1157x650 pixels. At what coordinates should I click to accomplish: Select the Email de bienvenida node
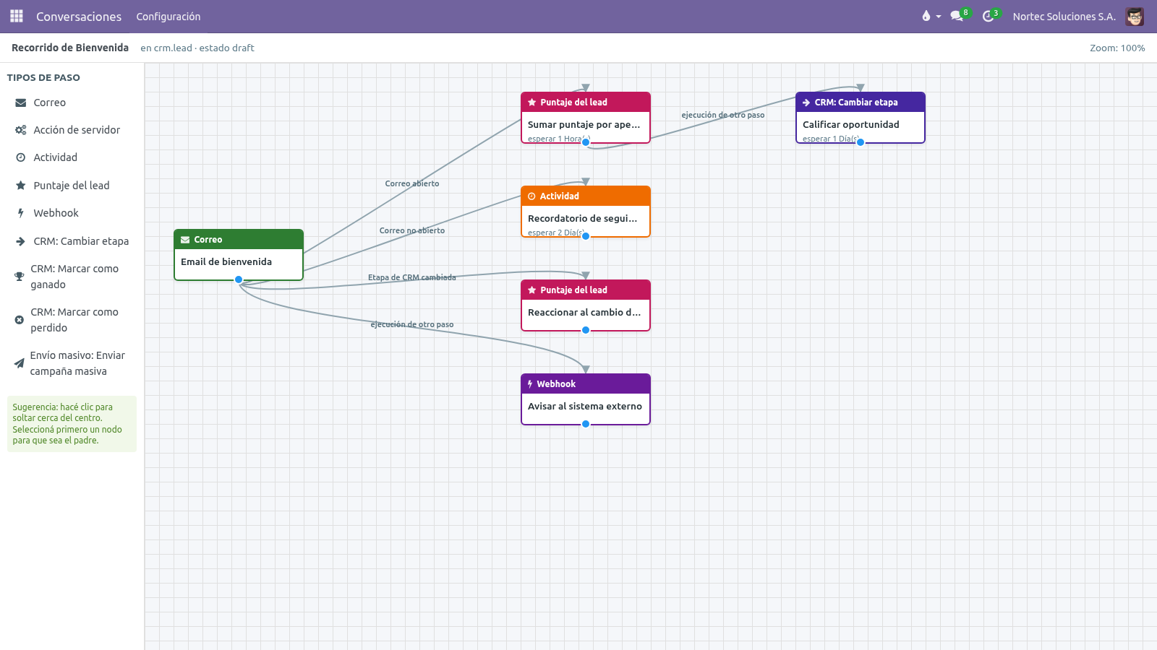tap(239, 255)
